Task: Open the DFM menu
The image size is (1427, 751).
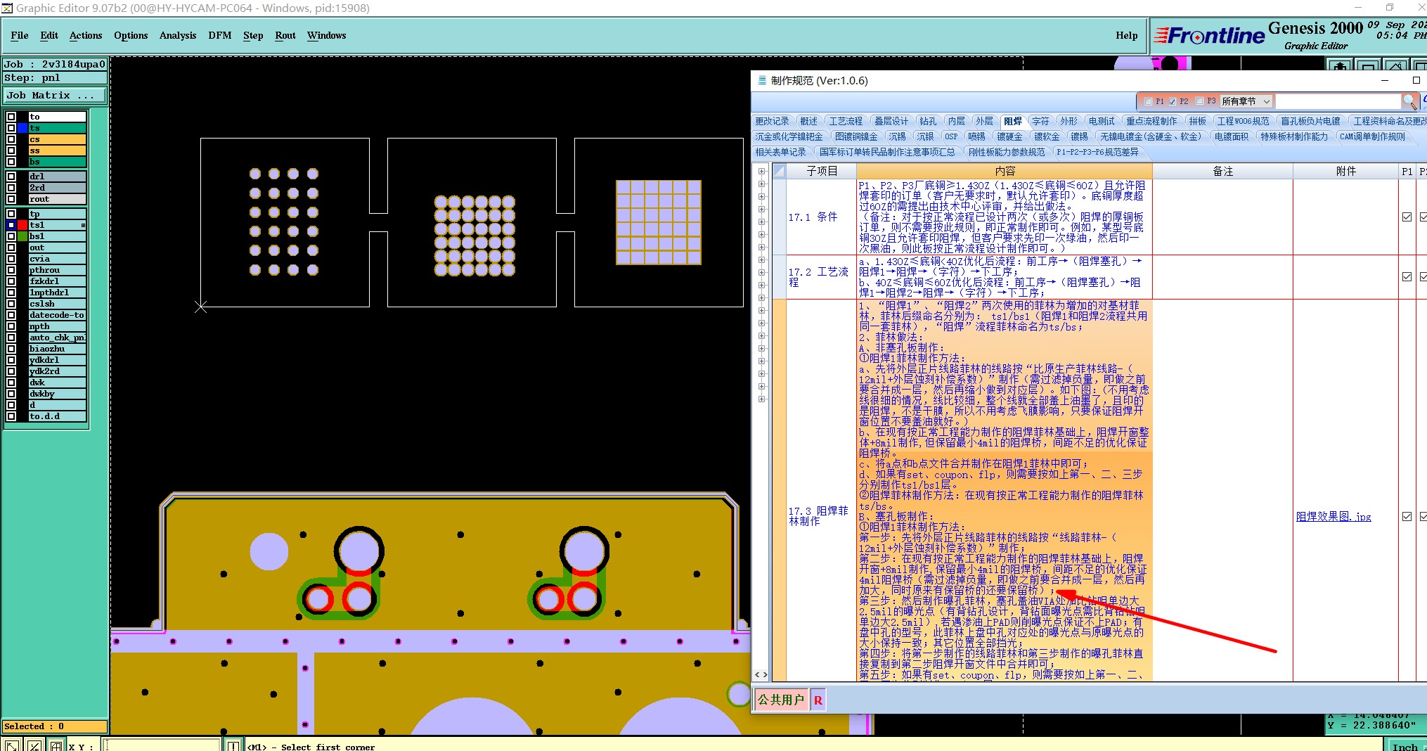Action: tap(220, 35)
